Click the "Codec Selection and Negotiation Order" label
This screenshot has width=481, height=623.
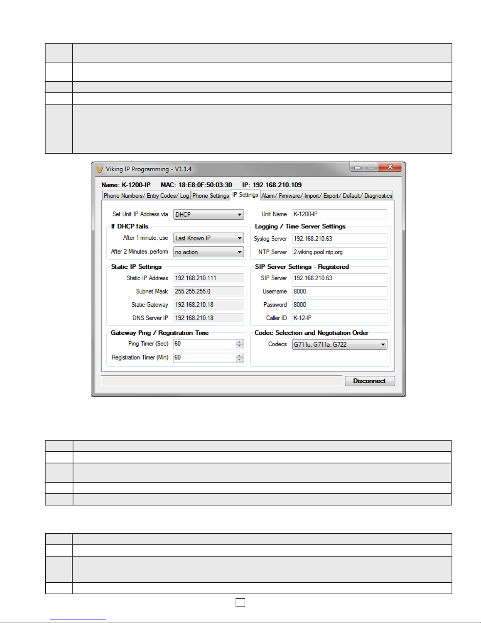(x=311, y=333)
